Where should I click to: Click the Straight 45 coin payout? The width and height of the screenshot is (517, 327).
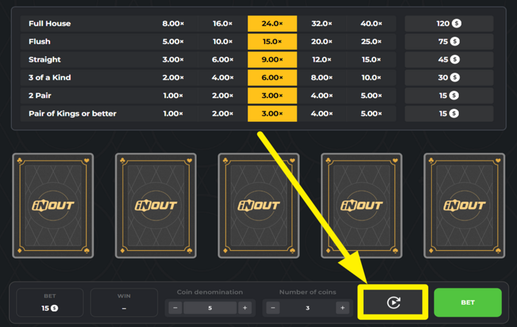click(449, 60)
